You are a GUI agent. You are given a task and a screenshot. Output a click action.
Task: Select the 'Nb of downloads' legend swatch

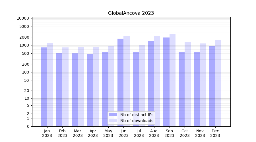click(x=113, y=121)
